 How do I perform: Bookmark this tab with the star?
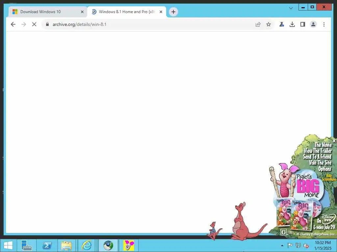coord(269,24)
